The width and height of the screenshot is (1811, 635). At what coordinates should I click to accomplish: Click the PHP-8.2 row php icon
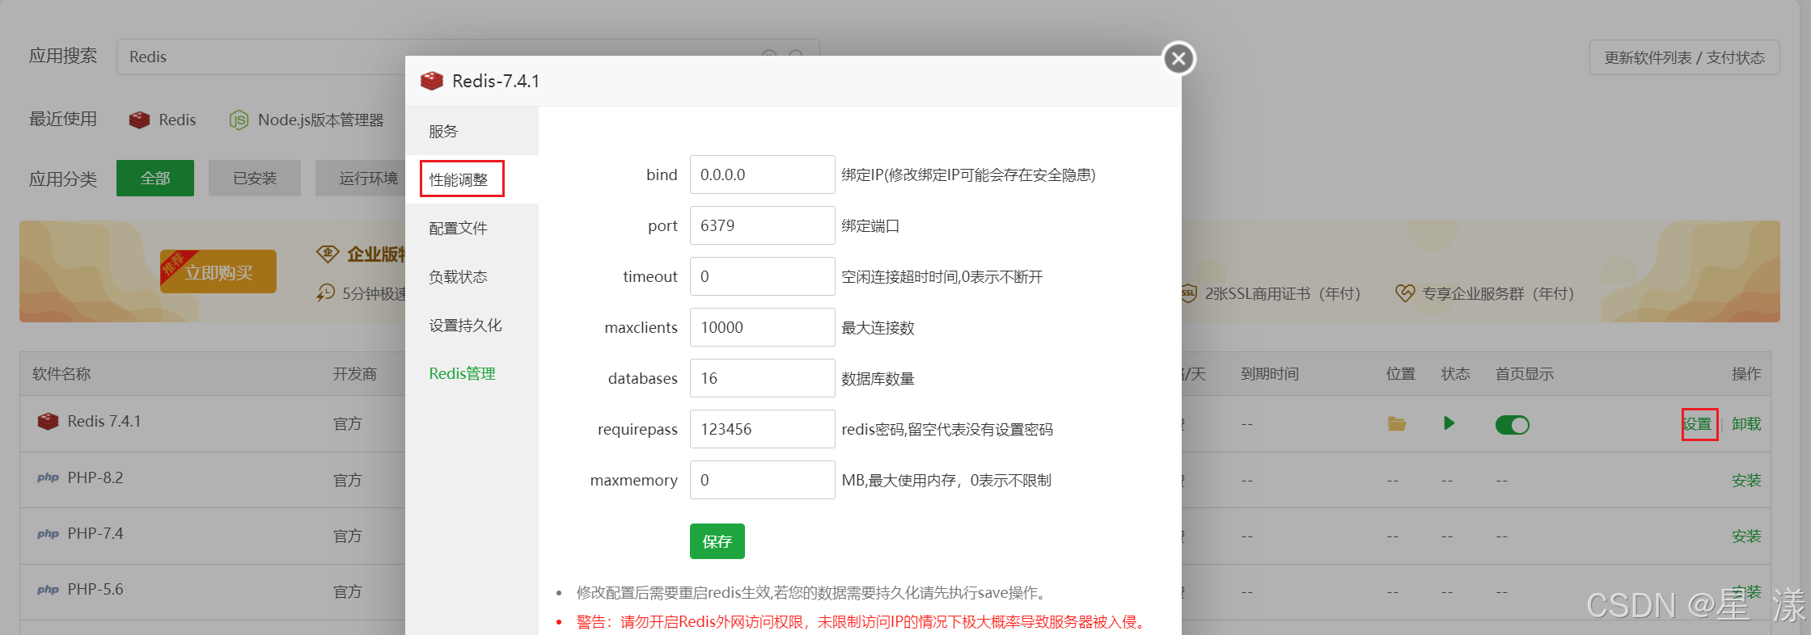(x=48, y=477)
